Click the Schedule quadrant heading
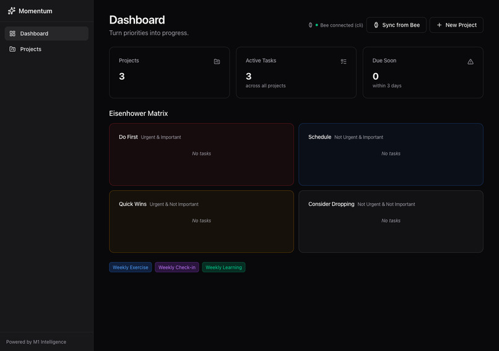 click(x=319, y=137)
